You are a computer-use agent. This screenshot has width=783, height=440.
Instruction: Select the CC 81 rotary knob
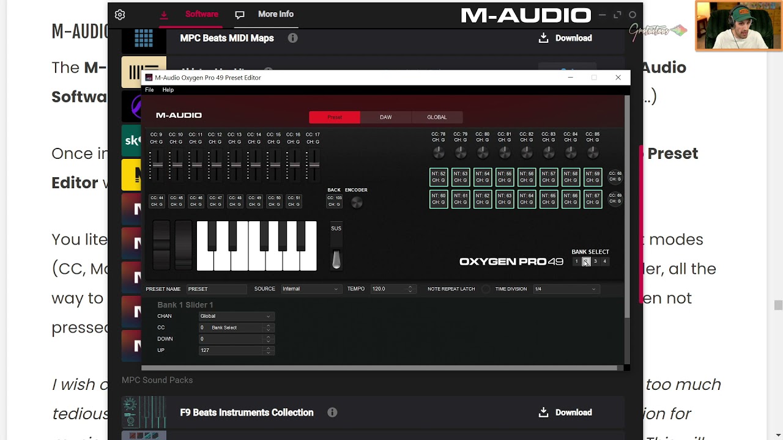click(504, 152)
